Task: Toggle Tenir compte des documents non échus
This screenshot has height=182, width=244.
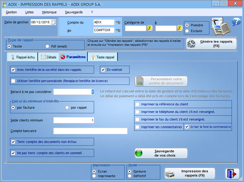Action: tap(13, 142)
